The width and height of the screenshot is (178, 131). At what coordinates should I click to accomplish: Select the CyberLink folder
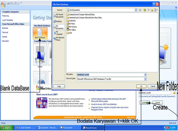click(x=71, y=21)
